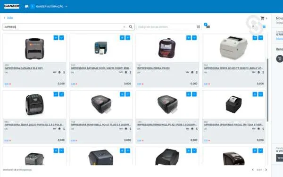Viewport: 283px width, 177px height.
Task: Click dollar icon on Zebra ZQ220 card
Action: click(x=64, y=129)
